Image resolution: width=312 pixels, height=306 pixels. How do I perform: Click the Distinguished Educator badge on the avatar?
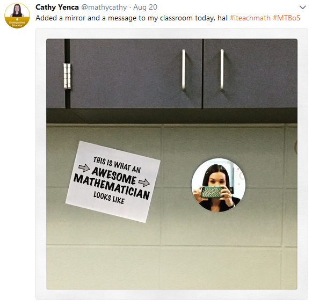pyautogui.click(x=17, y=23)
